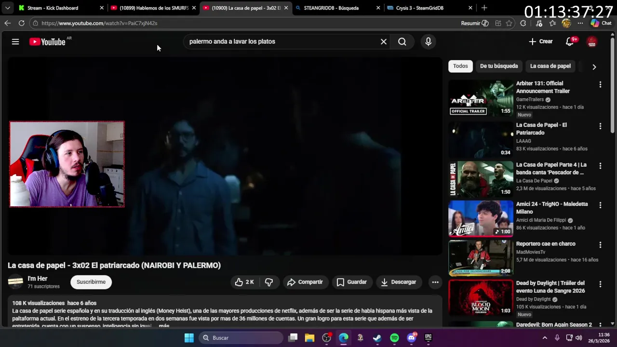Open options for El Patriarcado suggestion
Viewport: 617px width, 347px height.
(x=600, y=126)
